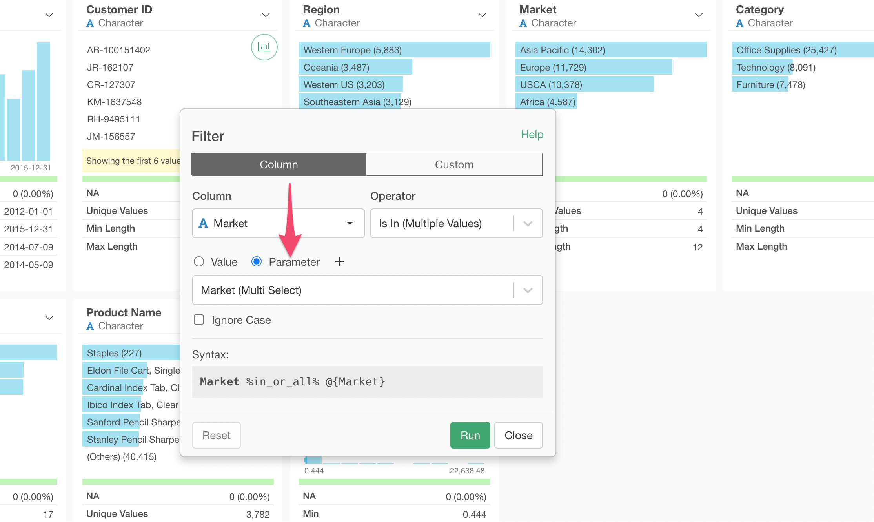Enable the Ignore Case checkbox
This screenshot has width=874, height=522.
click(199, 320)
